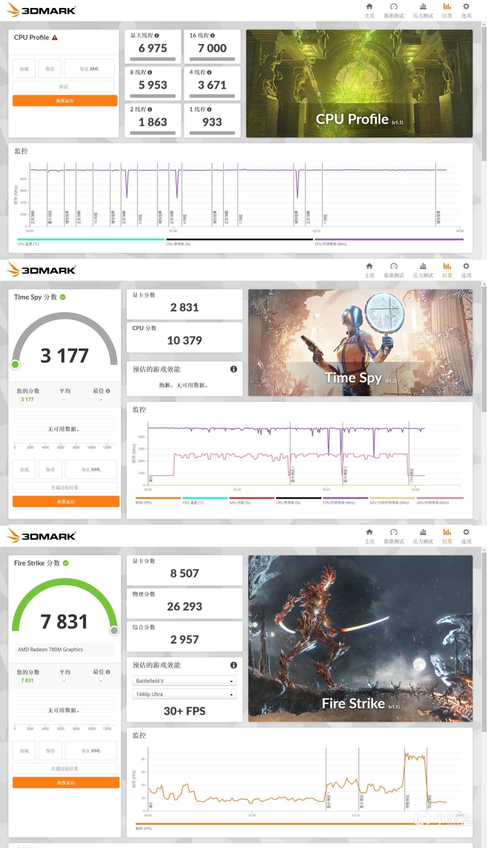Open benchmarks gauge icon in CPU Profile window
Screen dimensions: 487x848
394,6
